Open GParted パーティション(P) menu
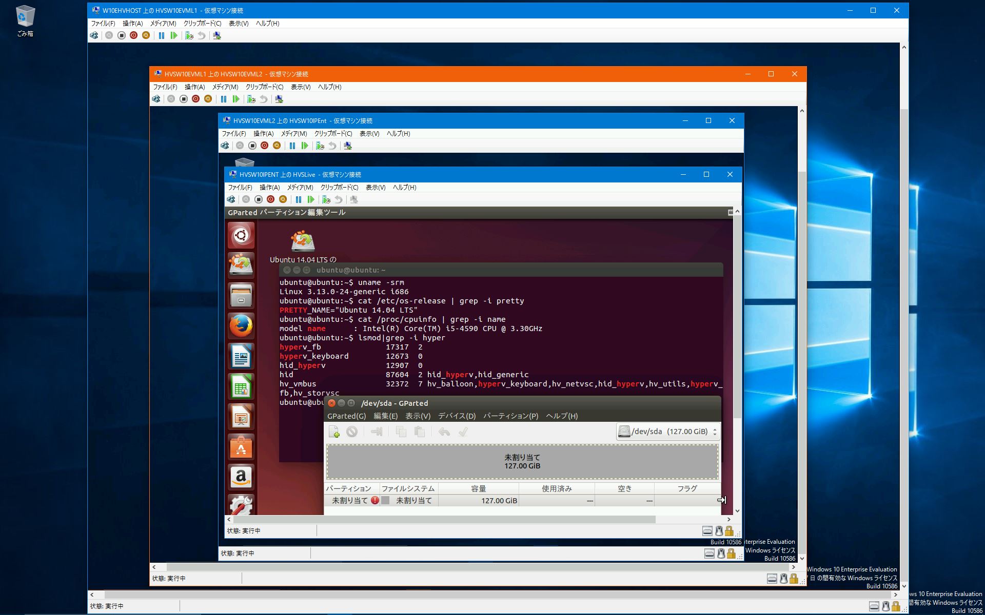 [x=510, y=416]
